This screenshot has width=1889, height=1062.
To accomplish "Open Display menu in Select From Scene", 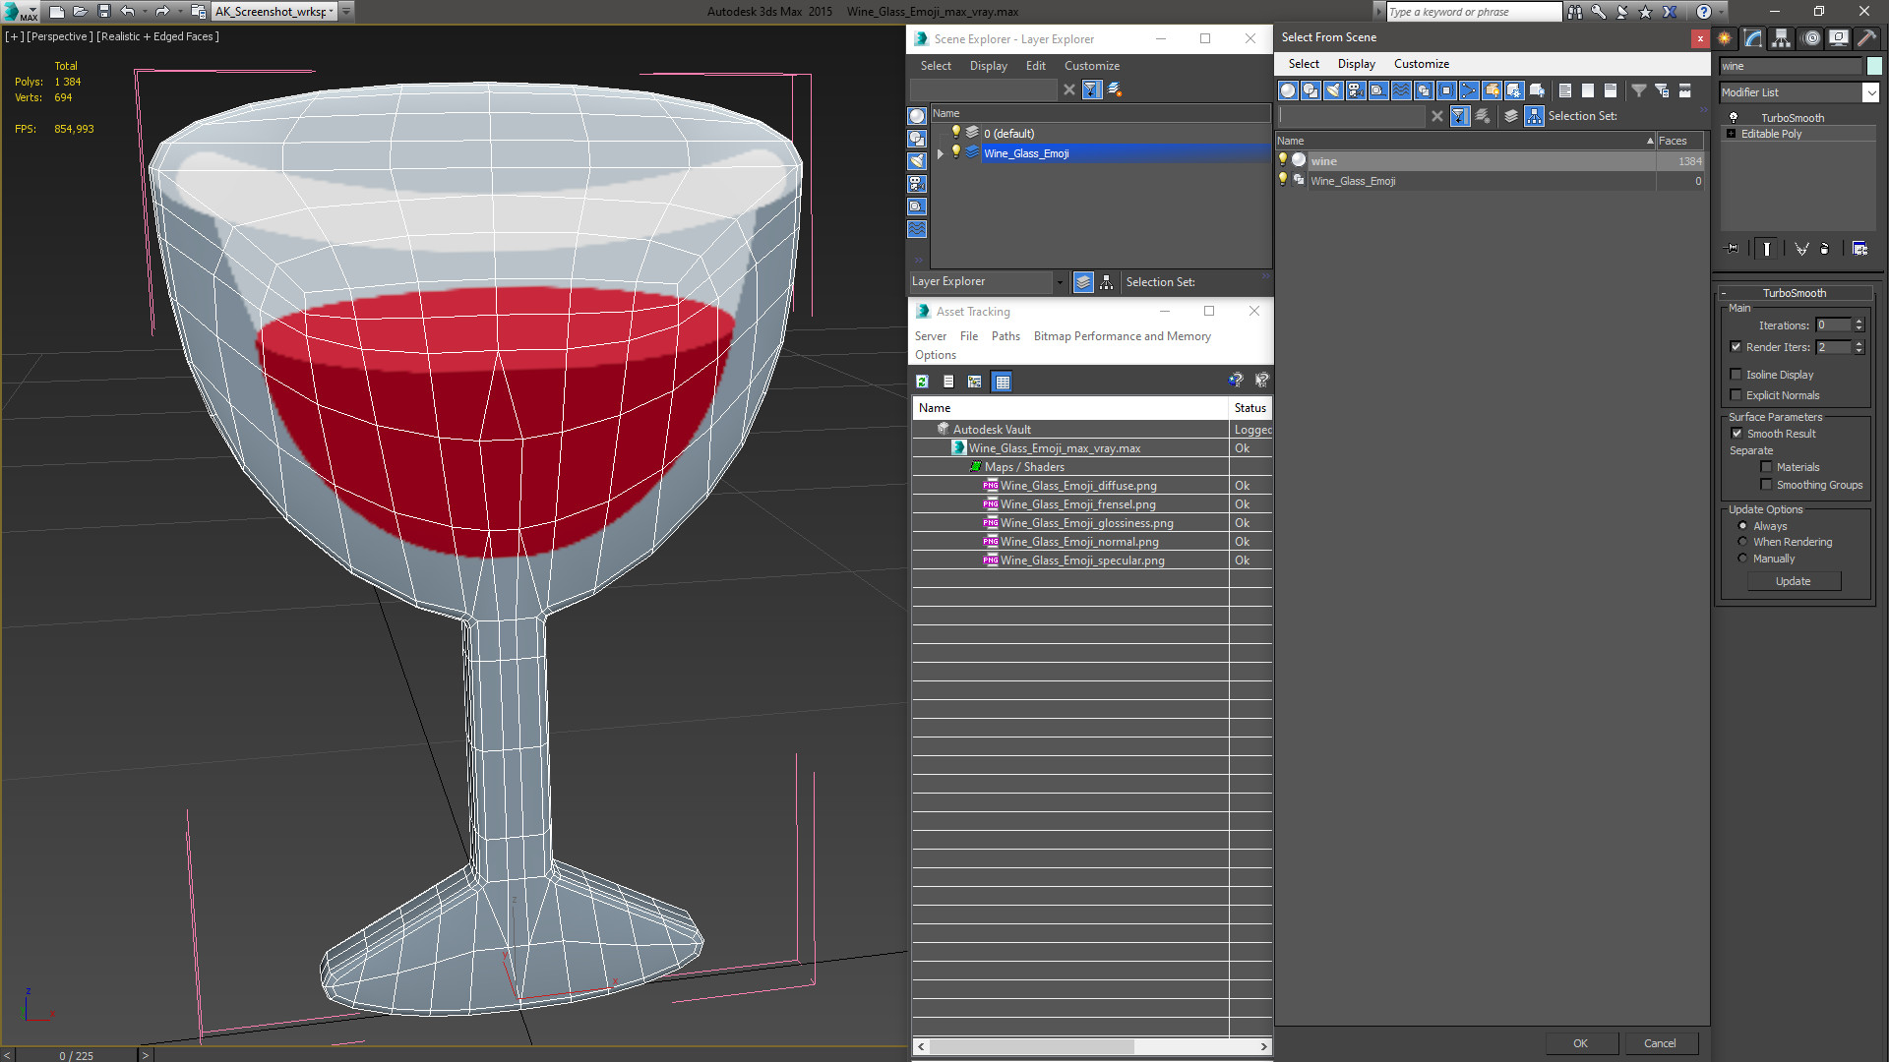I will pos(1356,64).
